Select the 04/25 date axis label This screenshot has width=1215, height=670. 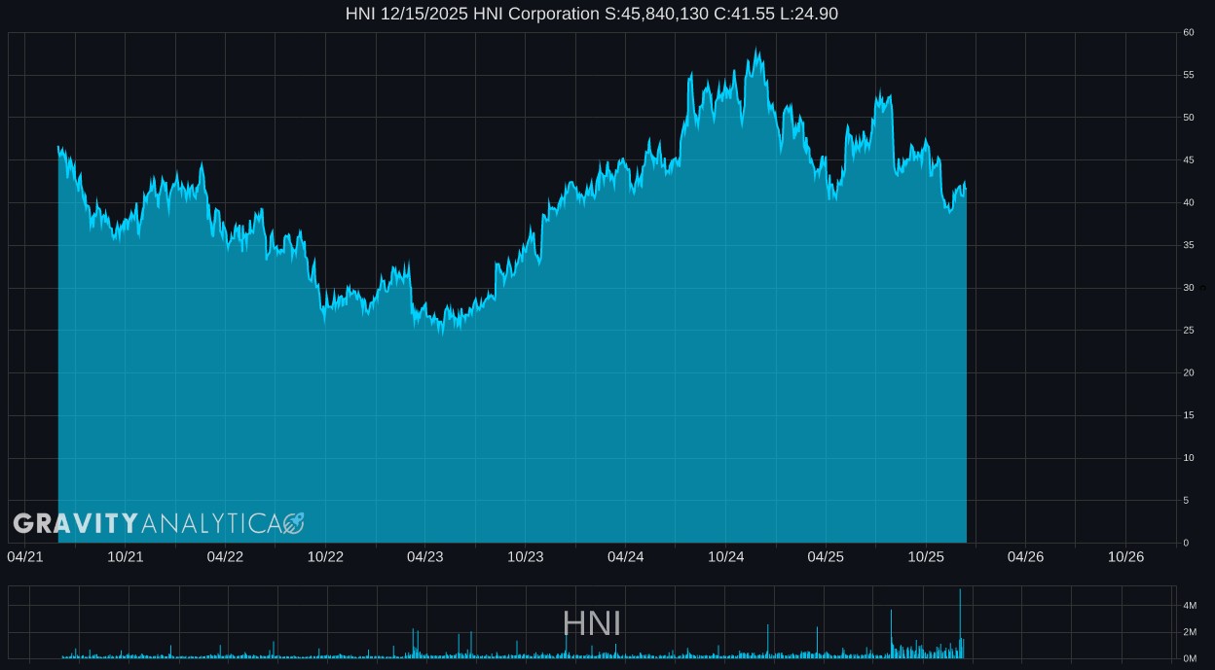826,556
